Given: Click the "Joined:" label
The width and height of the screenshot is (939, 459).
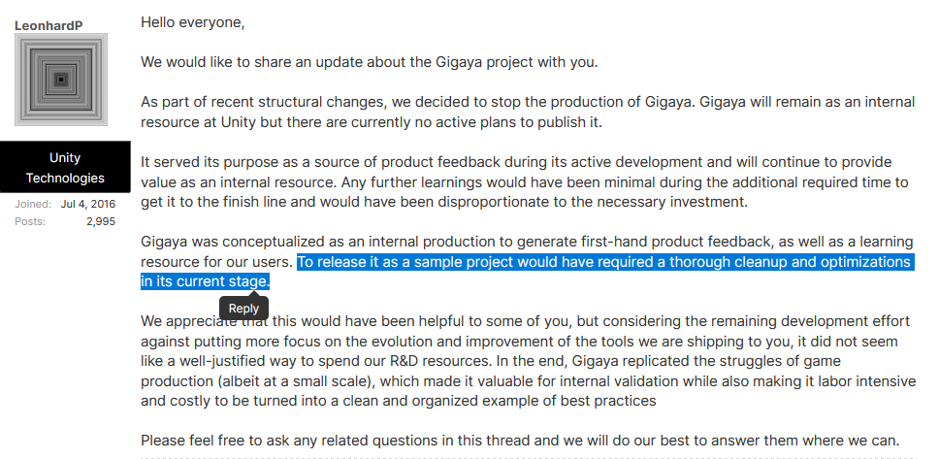Looking at the screenshot, I should tap(33, 204).
